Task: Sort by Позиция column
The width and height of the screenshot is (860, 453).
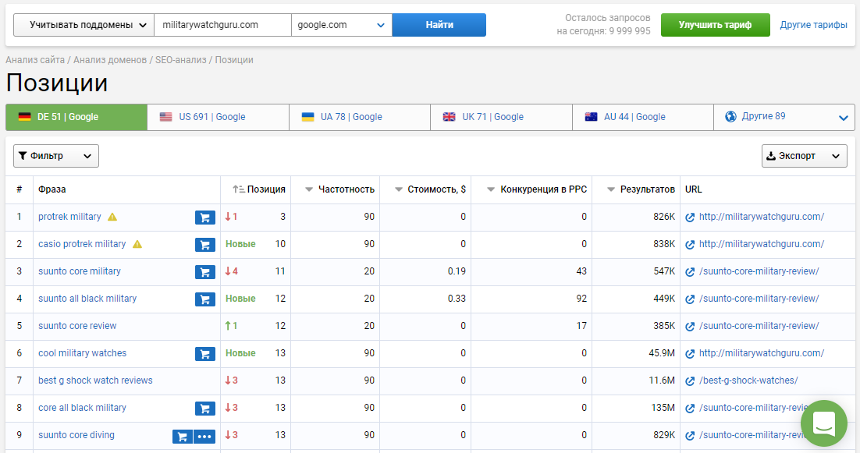Action: [x=259, y=189]
